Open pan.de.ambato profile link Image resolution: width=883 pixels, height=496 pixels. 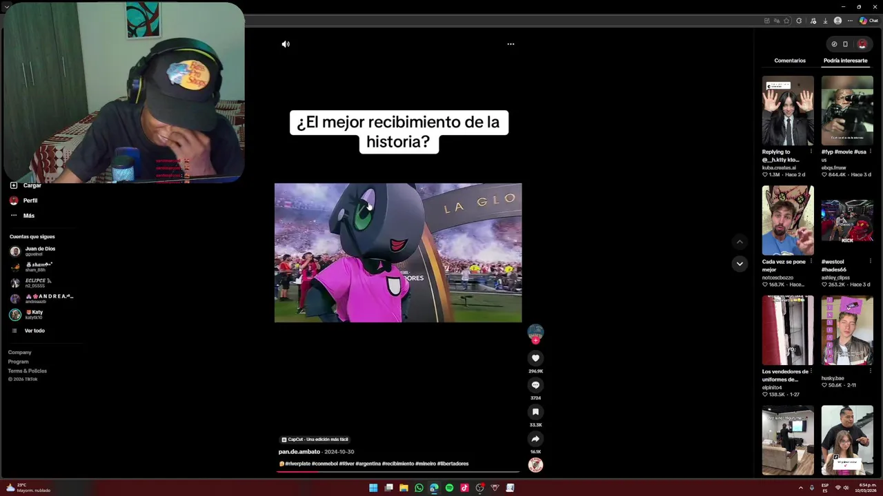coord(299,452)
